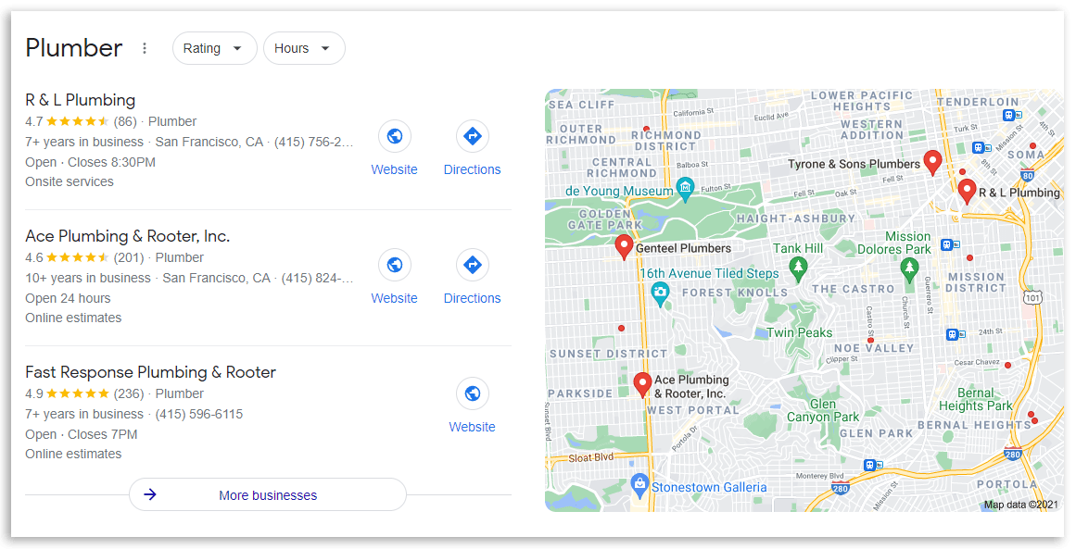
Task: Click the Sunset District label on map
Action: coord(609,354)
